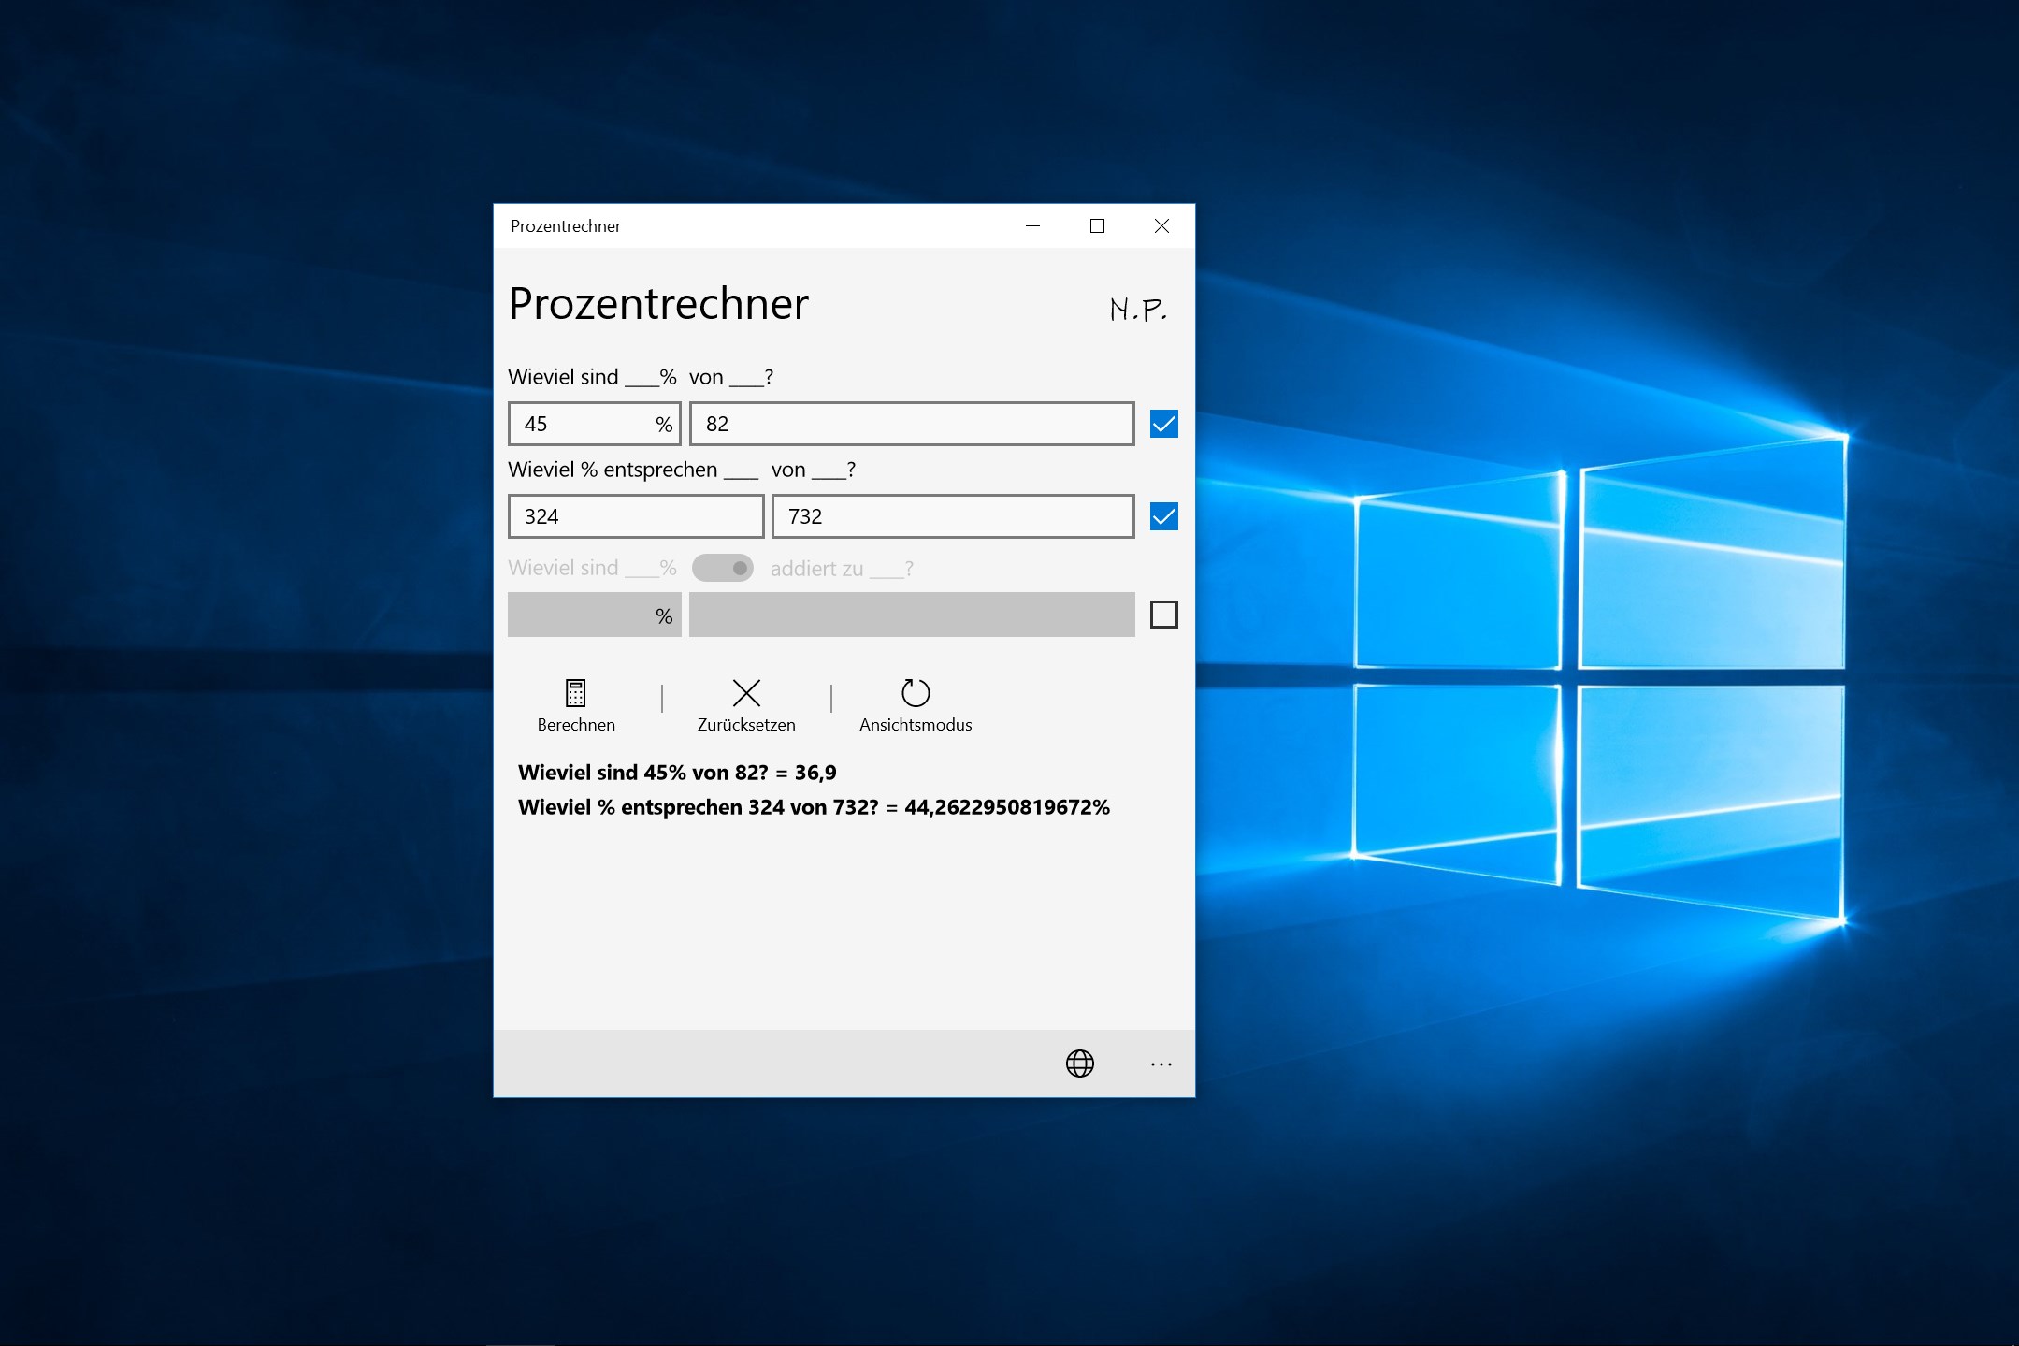Toggle the addiert zu switch

pyautogui.click(x=722, y=568)
